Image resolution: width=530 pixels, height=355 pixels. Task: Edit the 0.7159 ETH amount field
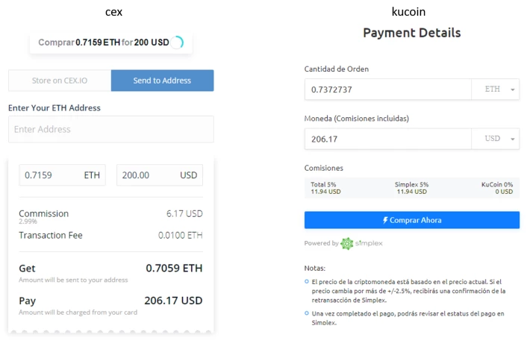(62, 175)
